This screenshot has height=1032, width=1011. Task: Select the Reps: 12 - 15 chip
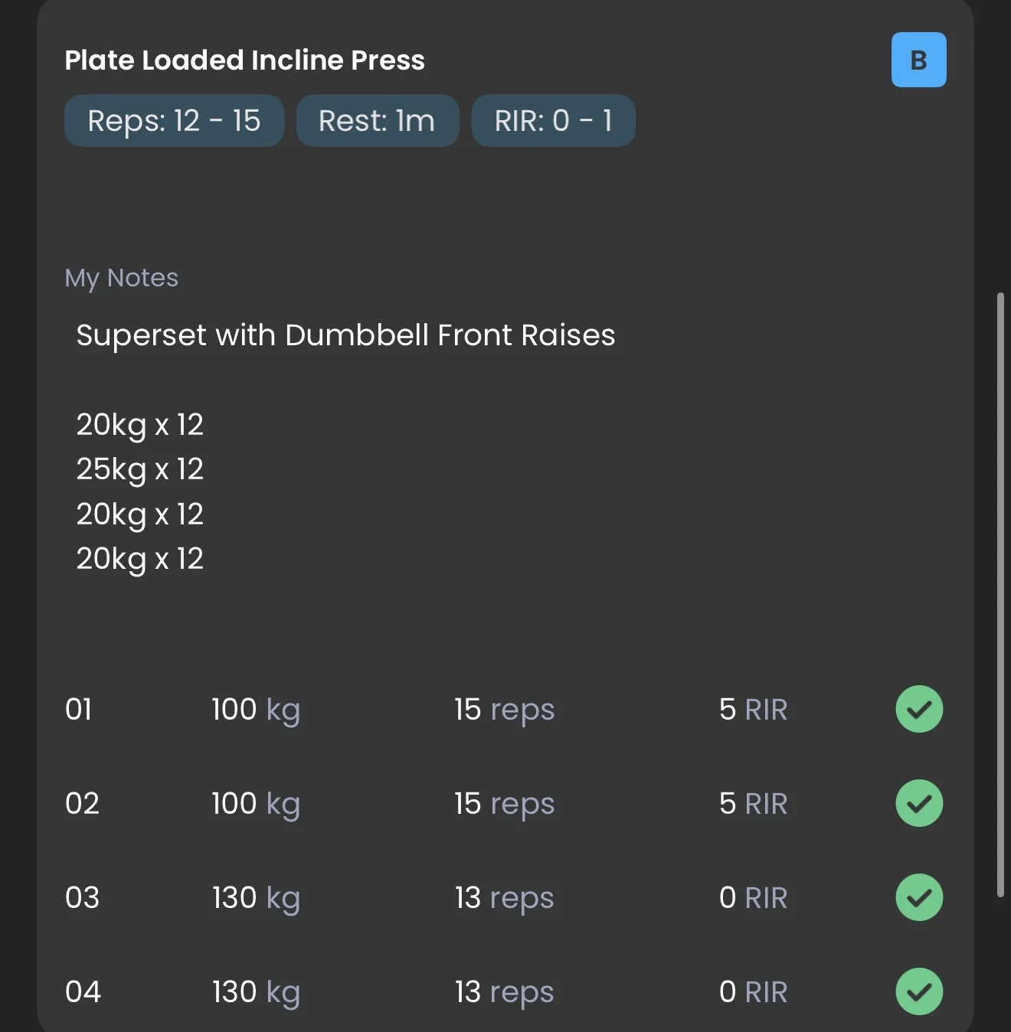click(x=174, y=121)
